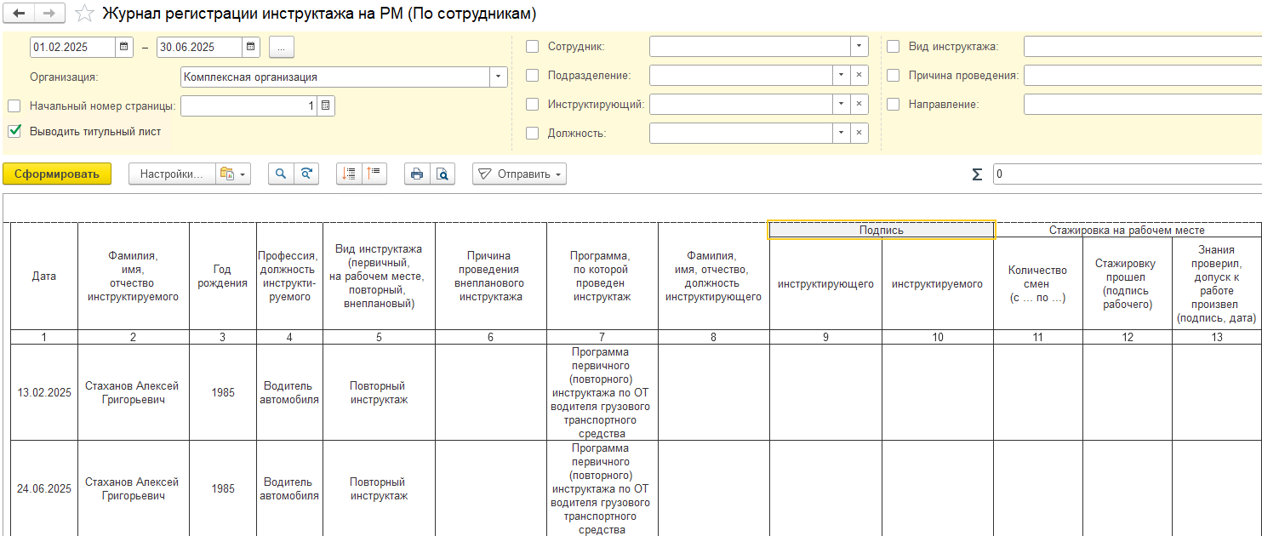Image resolution: width=1262 pixels, height=536 pixels.
Task: Click the magnifier find icon in toolbar
Action: [x=280, y=174]
